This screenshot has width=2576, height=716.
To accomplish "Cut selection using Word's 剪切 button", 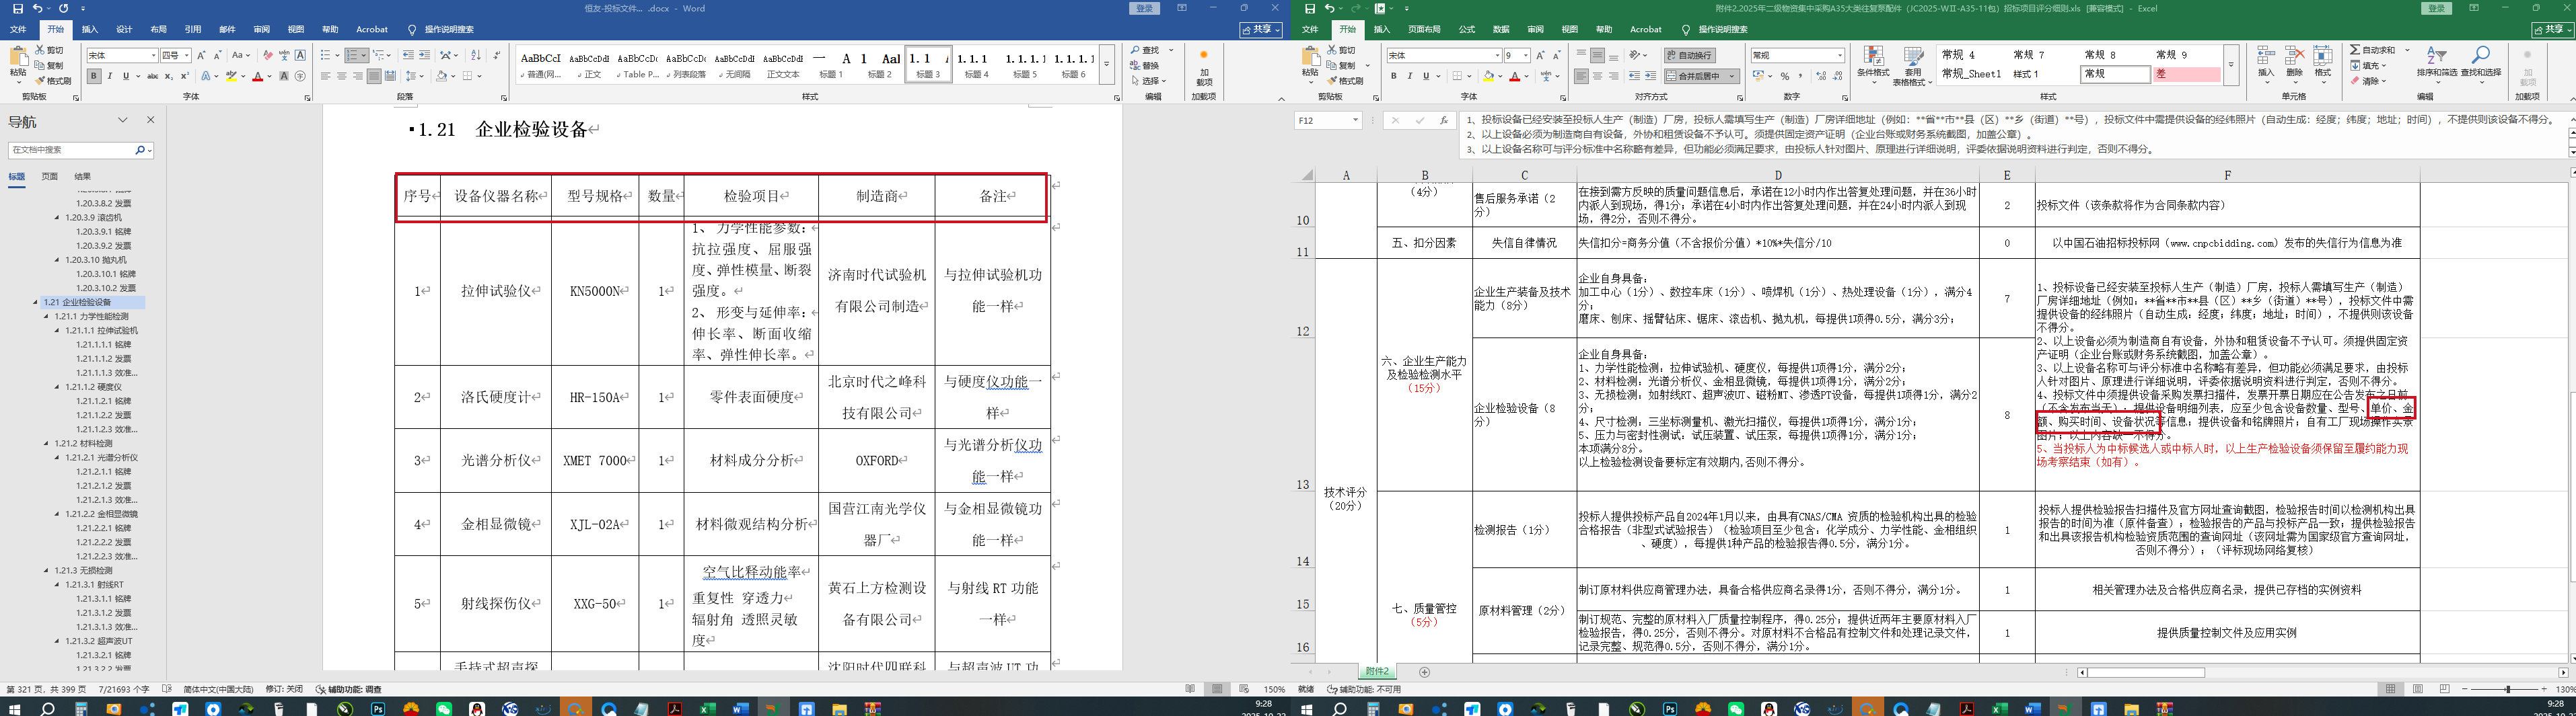I will click(50, 50).
